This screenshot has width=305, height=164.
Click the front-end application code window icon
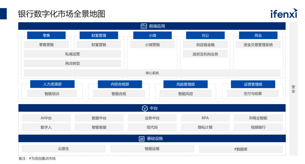(x=144, y=26)
